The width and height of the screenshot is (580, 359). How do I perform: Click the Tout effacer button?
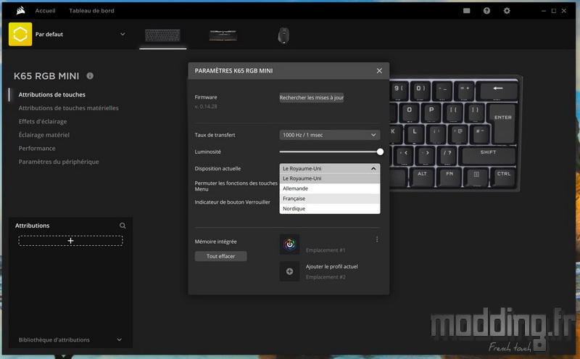click(x=221, y=256)
